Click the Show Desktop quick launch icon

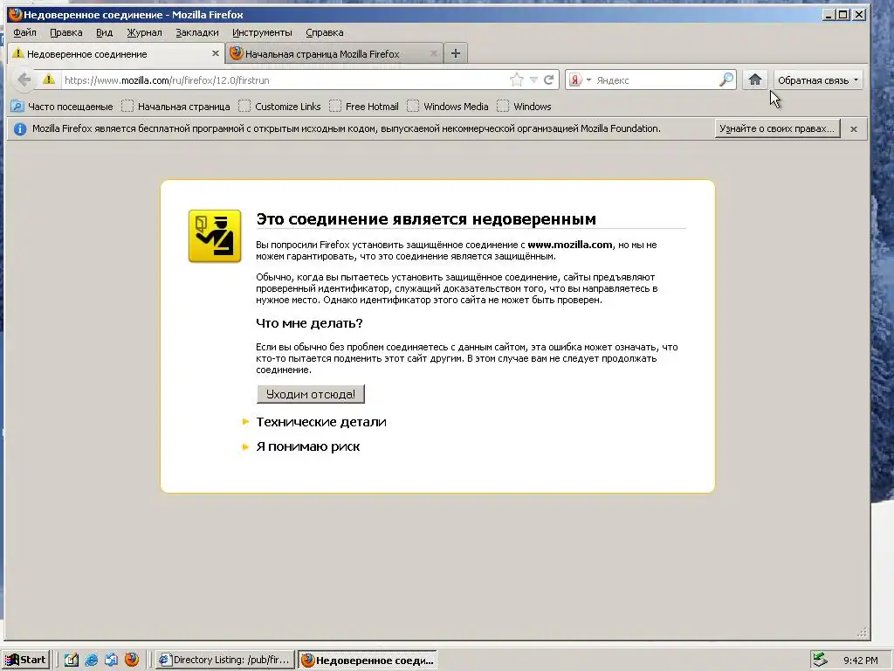tap(72, 660)
